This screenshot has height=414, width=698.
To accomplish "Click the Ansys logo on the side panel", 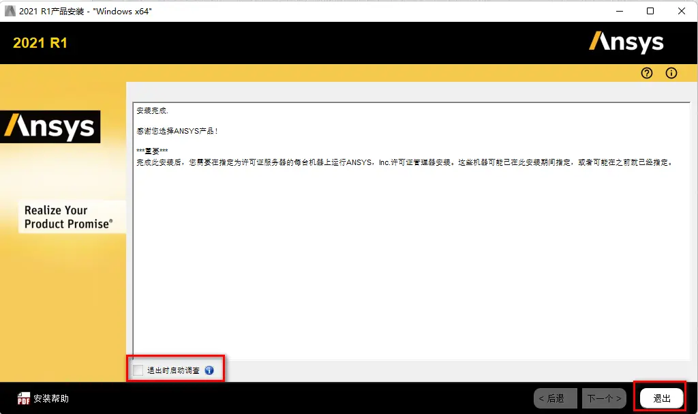I will pos(50,127).
